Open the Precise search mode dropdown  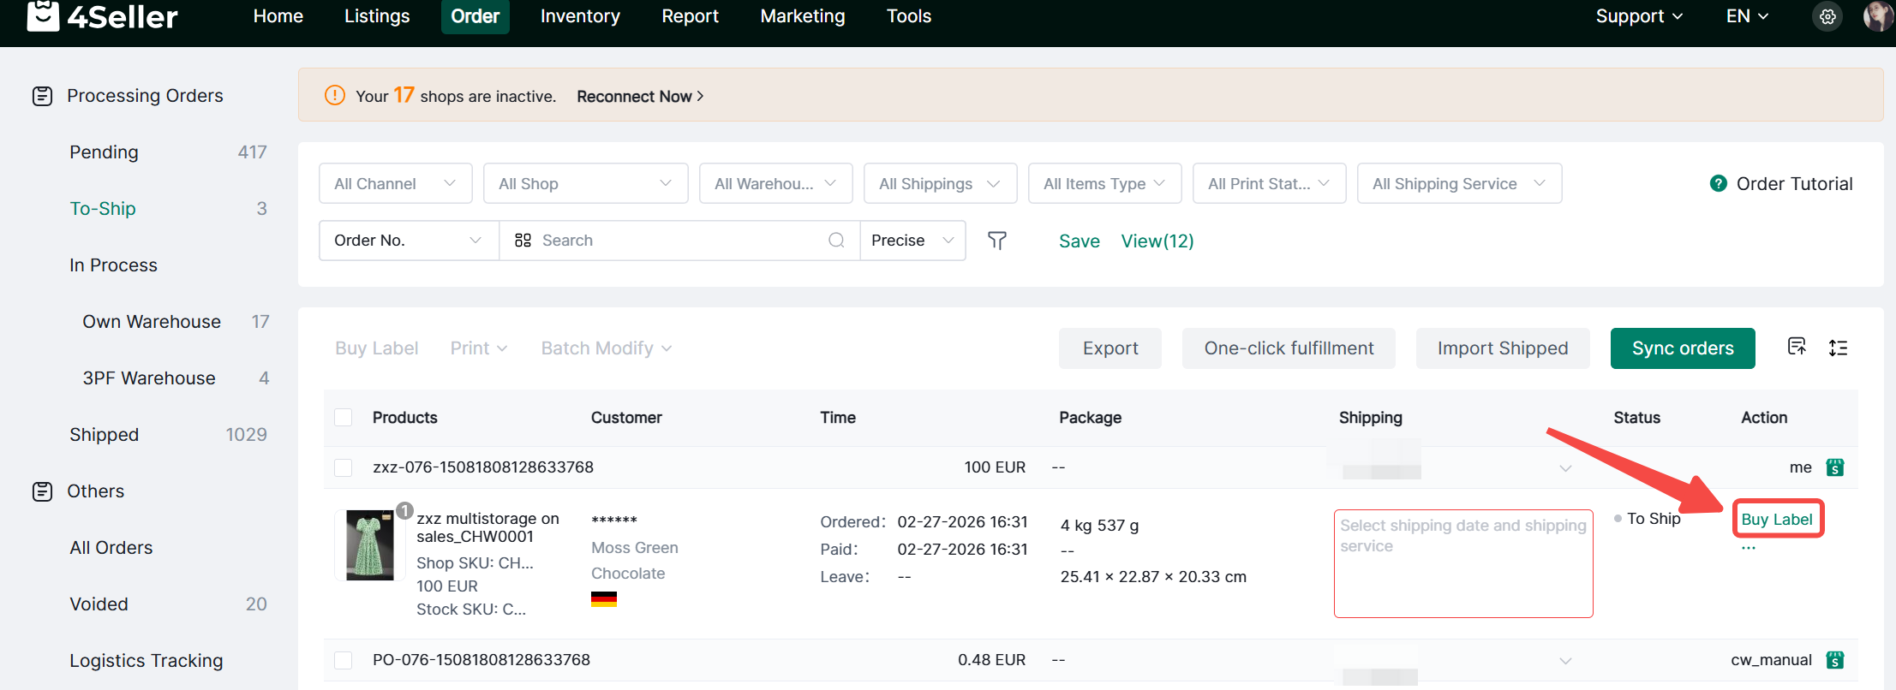tap(912, 241)
